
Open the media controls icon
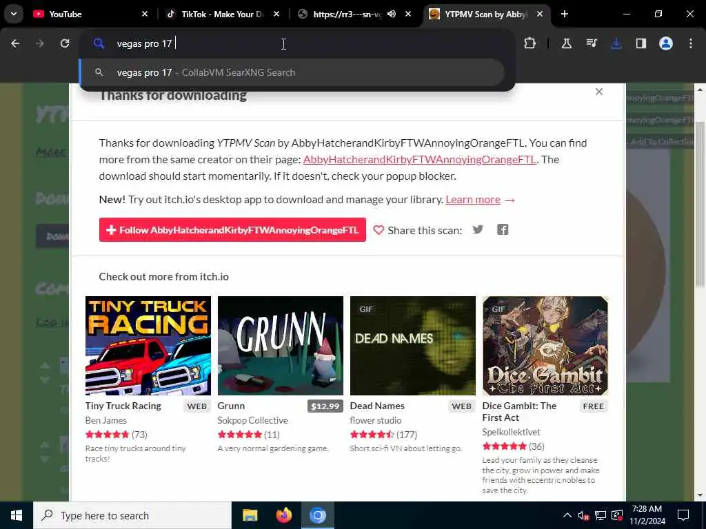click(592, 43)
